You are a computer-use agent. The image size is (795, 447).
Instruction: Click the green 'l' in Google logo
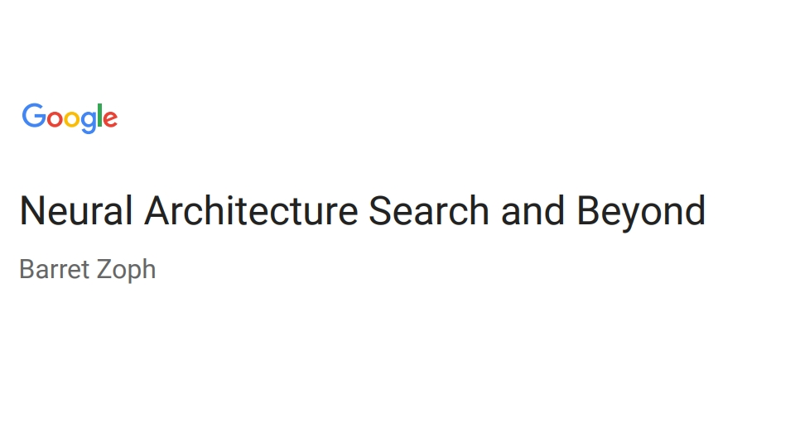100,115
